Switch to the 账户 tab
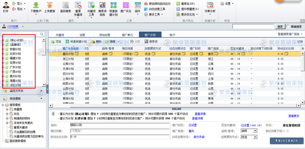Image resolution: width=305 pixels, height=149 pixels. 173,35
